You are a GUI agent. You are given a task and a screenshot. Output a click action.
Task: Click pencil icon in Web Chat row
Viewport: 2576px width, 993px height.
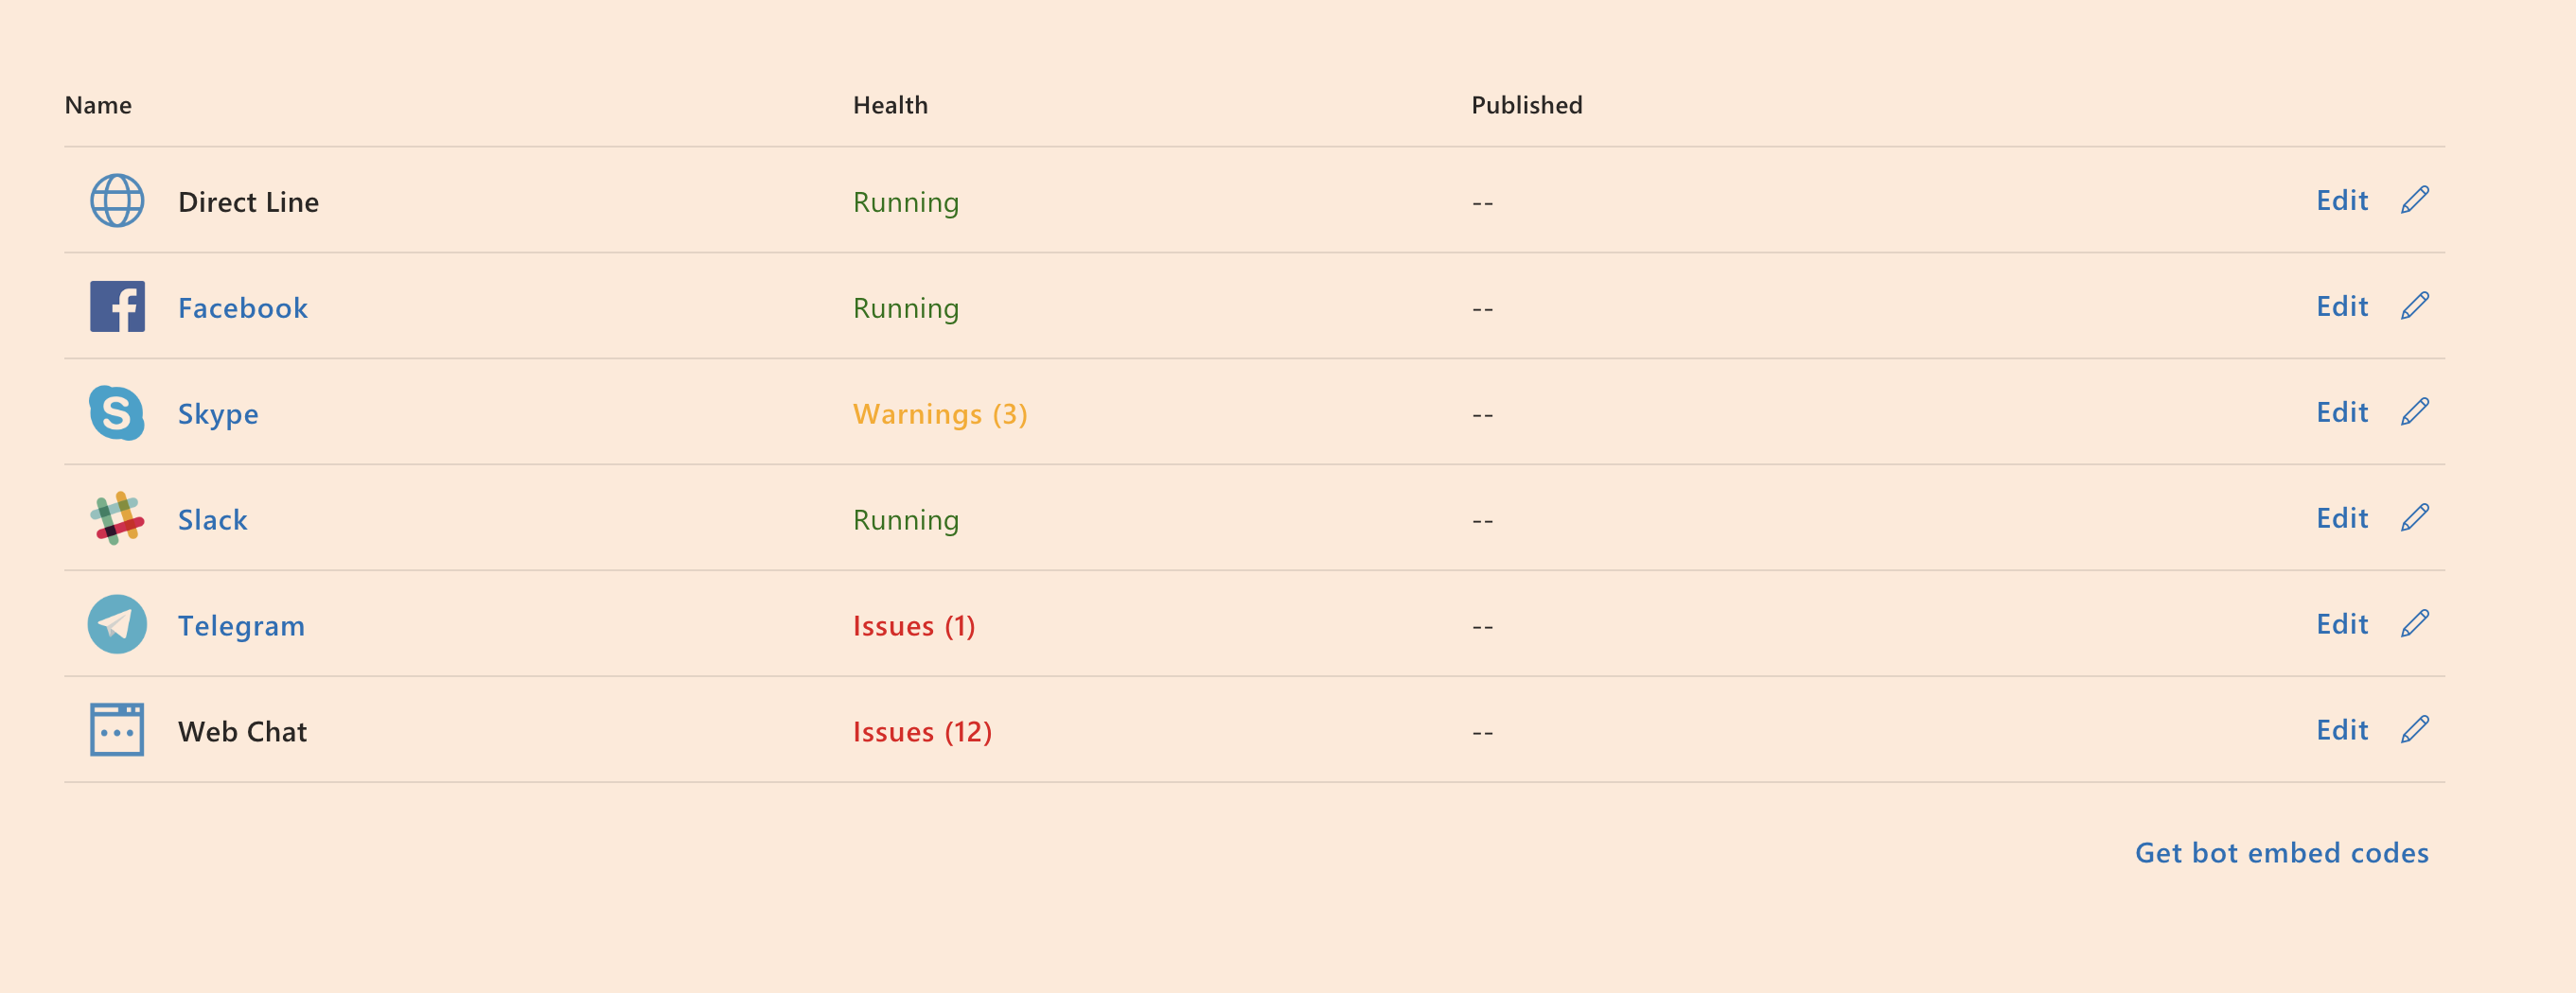(x=2414, y=729)
